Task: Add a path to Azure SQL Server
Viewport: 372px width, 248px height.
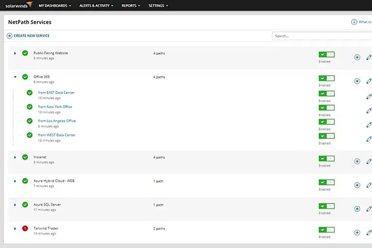Action: tap(357, 209)
